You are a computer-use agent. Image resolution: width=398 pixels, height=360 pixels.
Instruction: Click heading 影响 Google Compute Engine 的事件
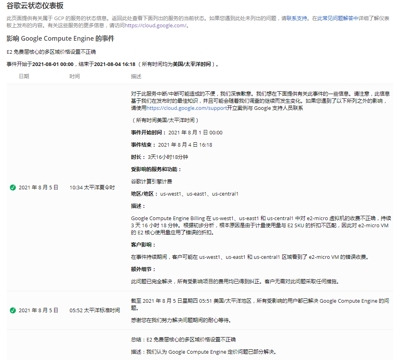tap(60, 38)
